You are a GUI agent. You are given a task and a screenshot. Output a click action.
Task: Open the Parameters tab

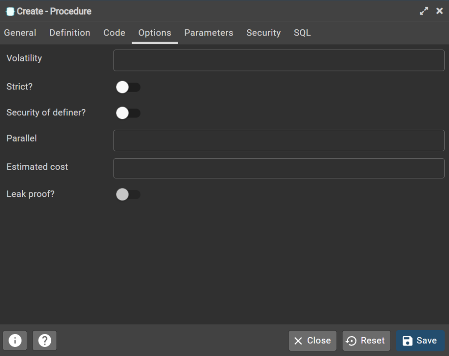coord(208,32)
